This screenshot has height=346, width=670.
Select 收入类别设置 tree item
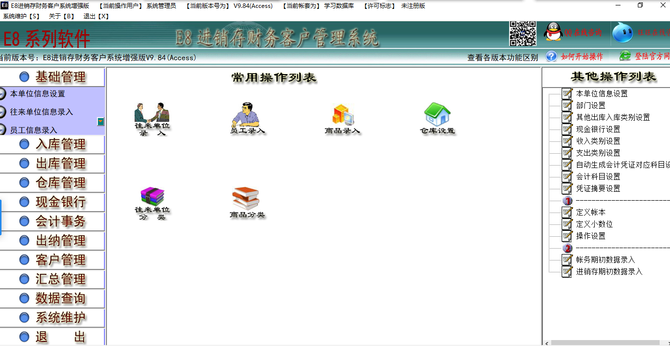pyautogui.click(x=598, y=141)
